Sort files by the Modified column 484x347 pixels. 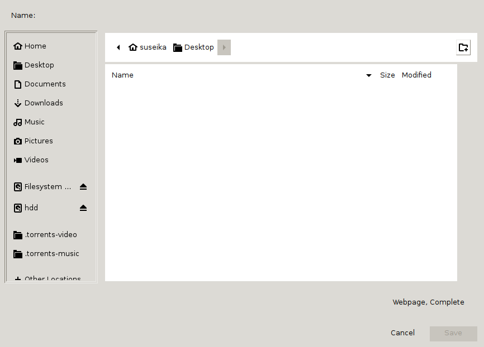pyautogui.click(x=416, y=75)
